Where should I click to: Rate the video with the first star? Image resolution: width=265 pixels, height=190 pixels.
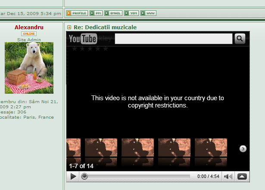click(75, 49)
